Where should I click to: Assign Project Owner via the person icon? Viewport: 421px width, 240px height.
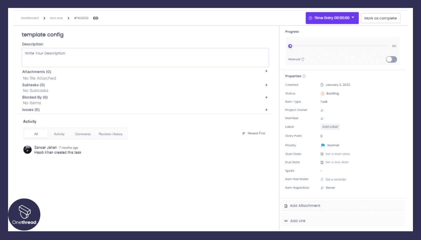click(x=322, y=110)
